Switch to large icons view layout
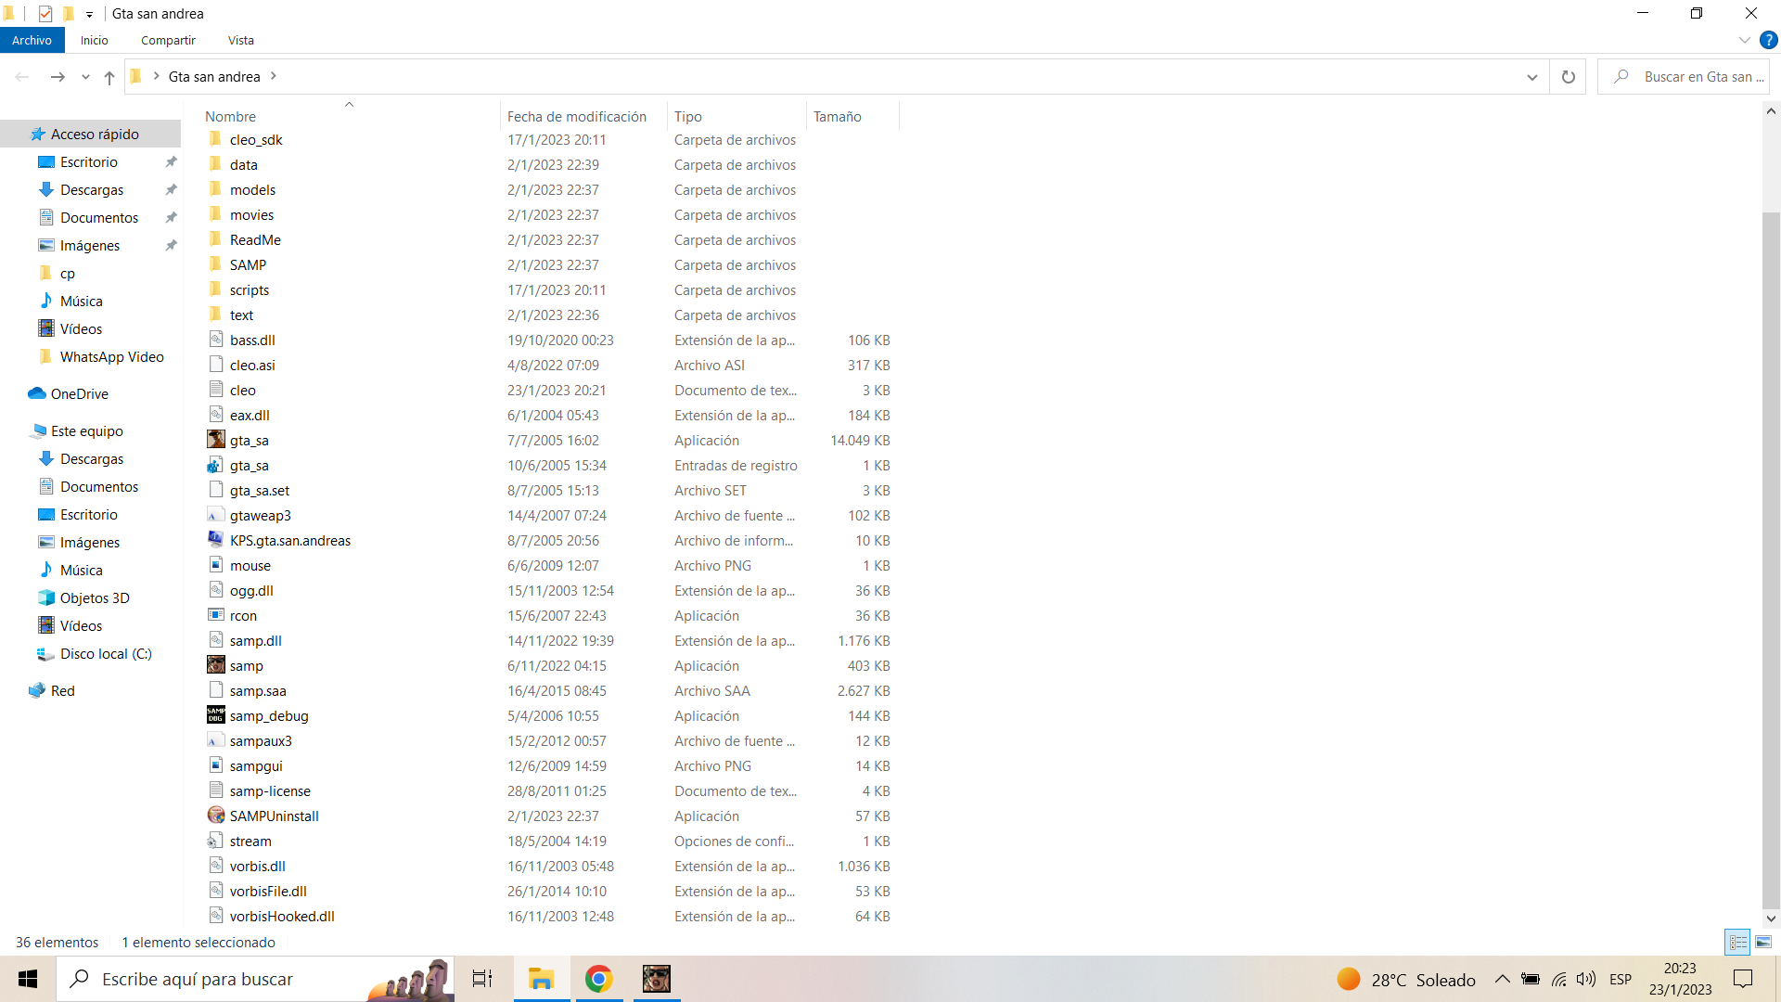Image resolution: width=1781 pixels, height=1002 pixels. pyautogui.click(x=1762, y=942)
